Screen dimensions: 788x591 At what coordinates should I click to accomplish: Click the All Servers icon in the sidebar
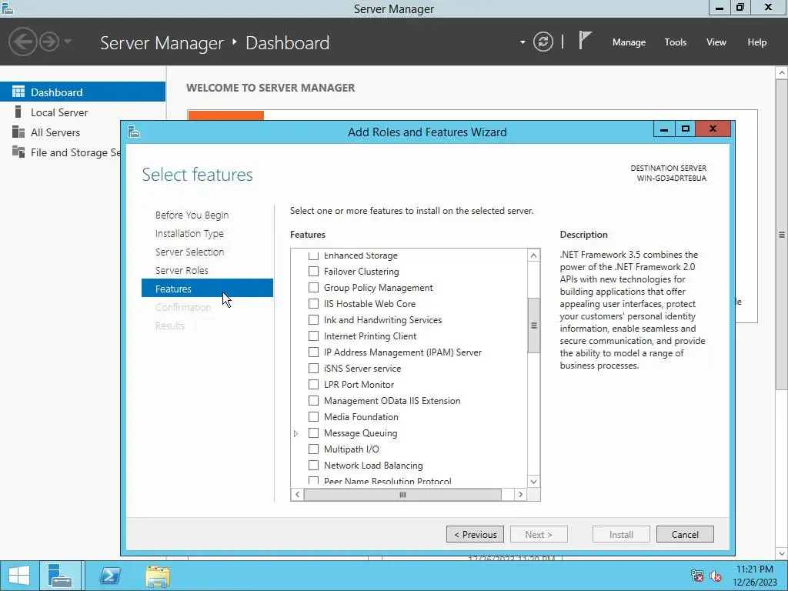(x=18, y=132)
